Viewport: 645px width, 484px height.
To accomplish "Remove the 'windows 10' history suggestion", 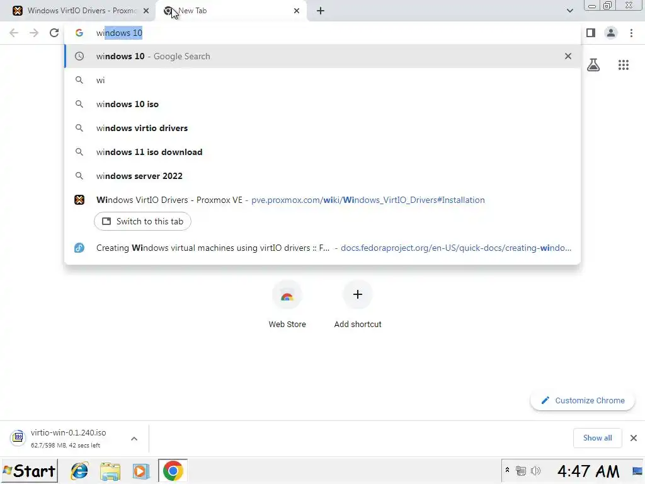I will [568, 56].
